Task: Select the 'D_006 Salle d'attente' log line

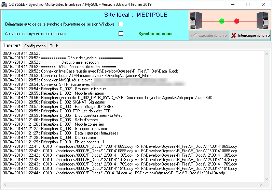Action: click(x=50, y=120)
